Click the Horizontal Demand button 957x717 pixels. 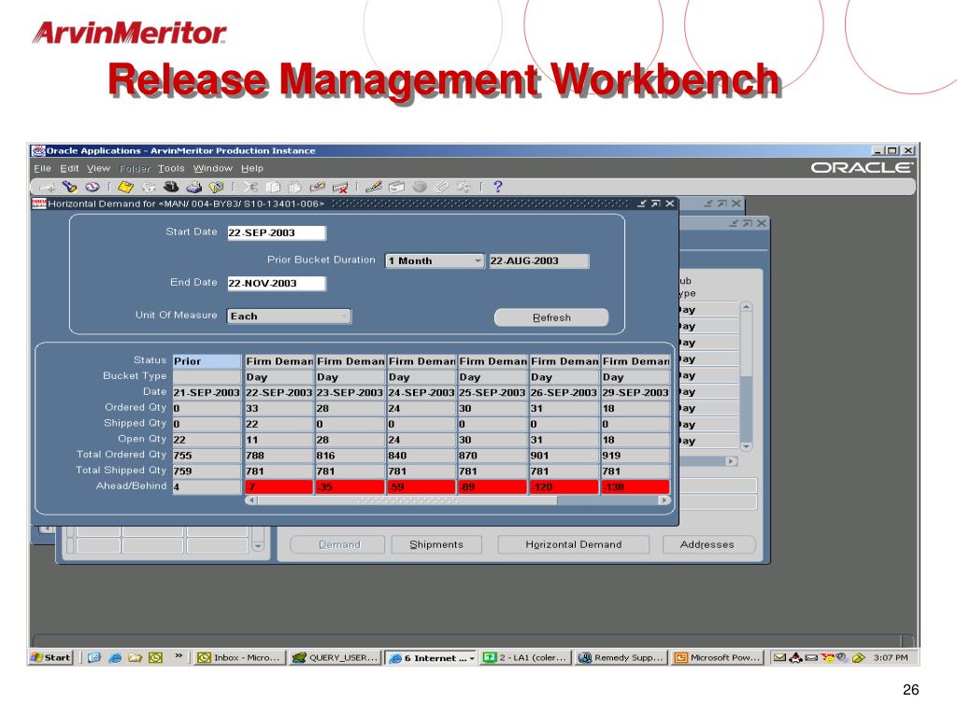[573, 544]
